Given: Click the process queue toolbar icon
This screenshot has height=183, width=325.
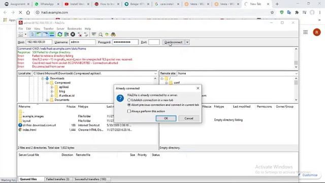Looking at the screenshot, I should tap(67, 35).
